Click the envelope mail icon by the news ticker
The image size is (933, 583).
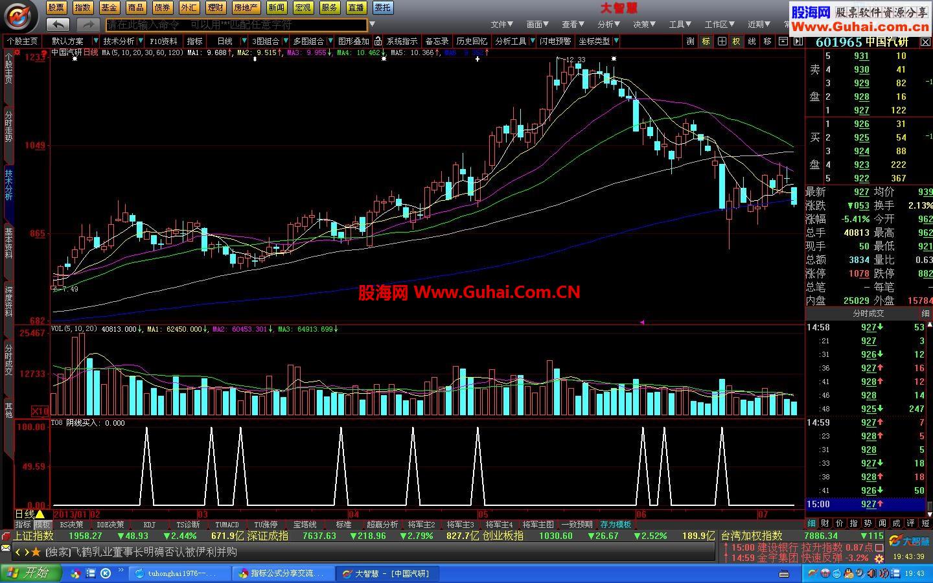click(x=5, y=548)
